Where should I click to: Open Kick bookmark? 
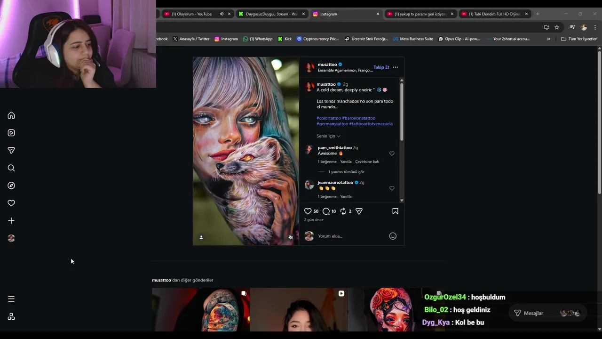tap(285, 39)
